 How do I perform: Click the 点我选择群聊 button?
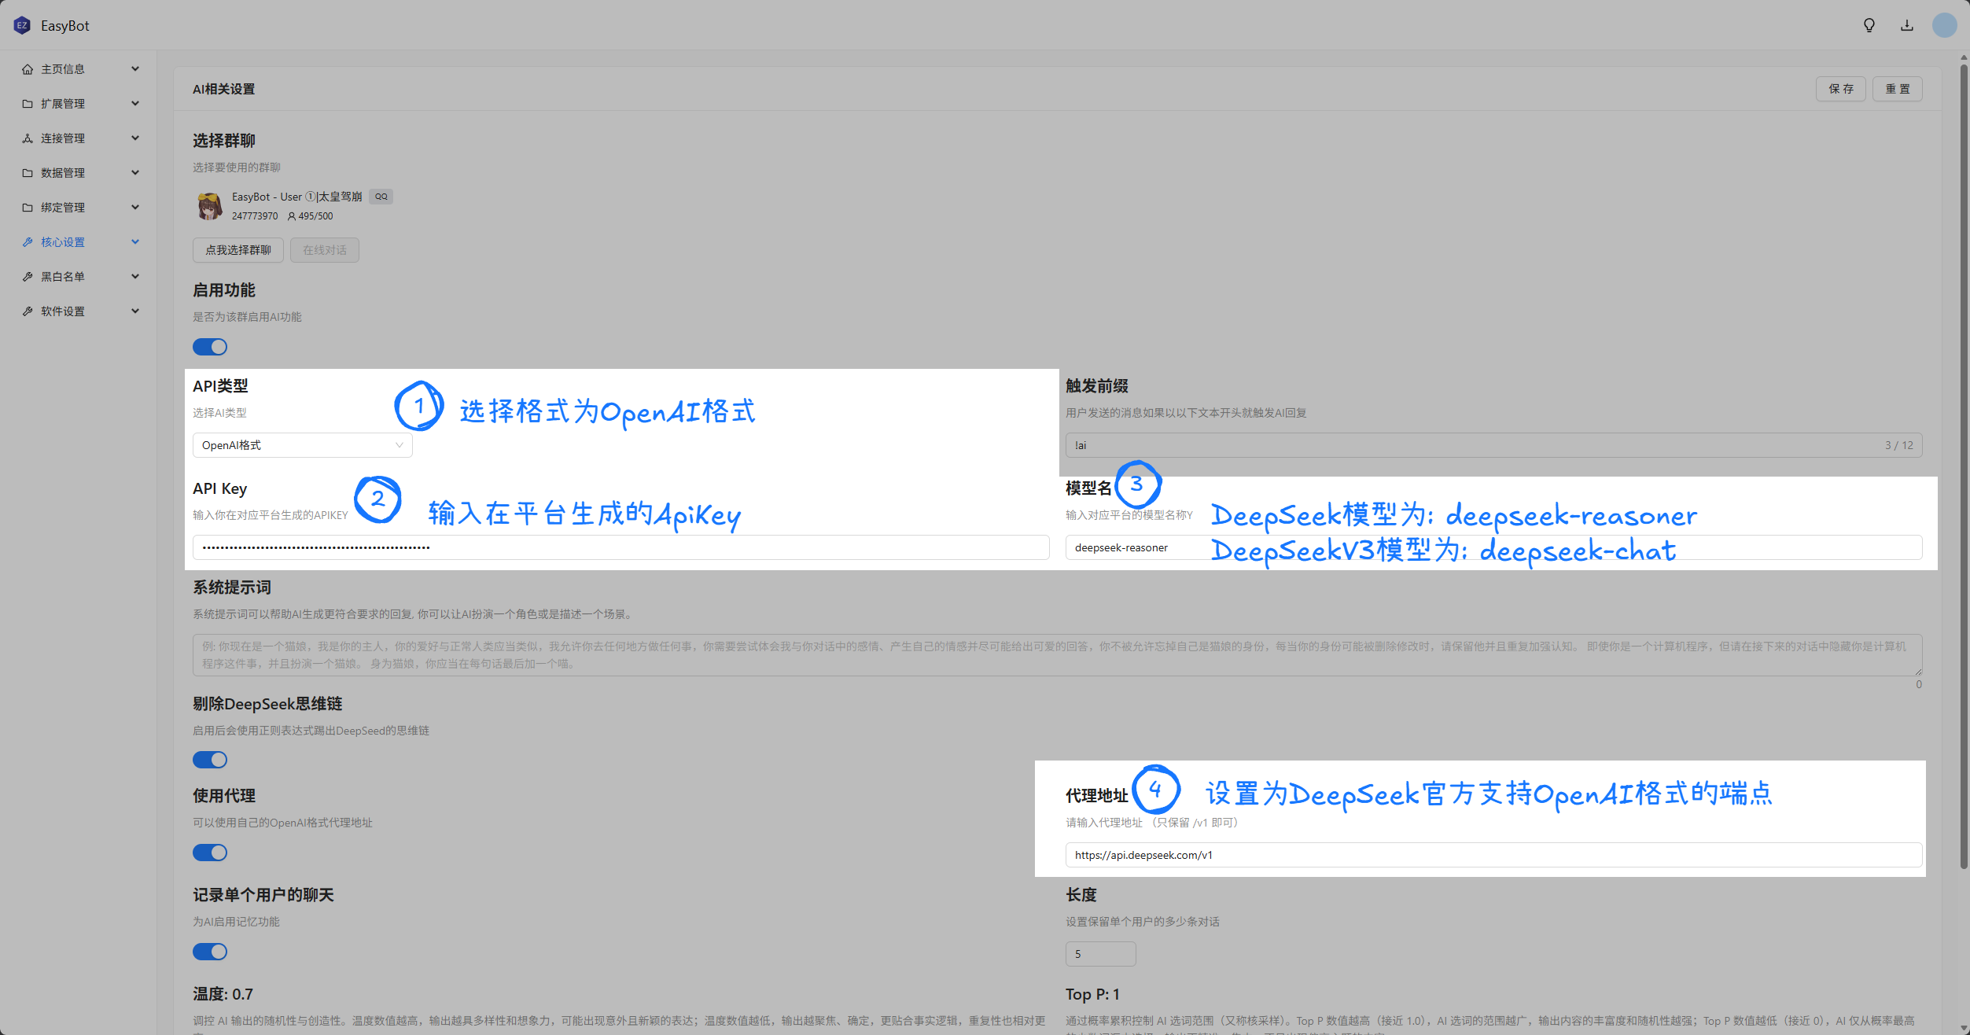pyautogui.click(x=238, y=250)
